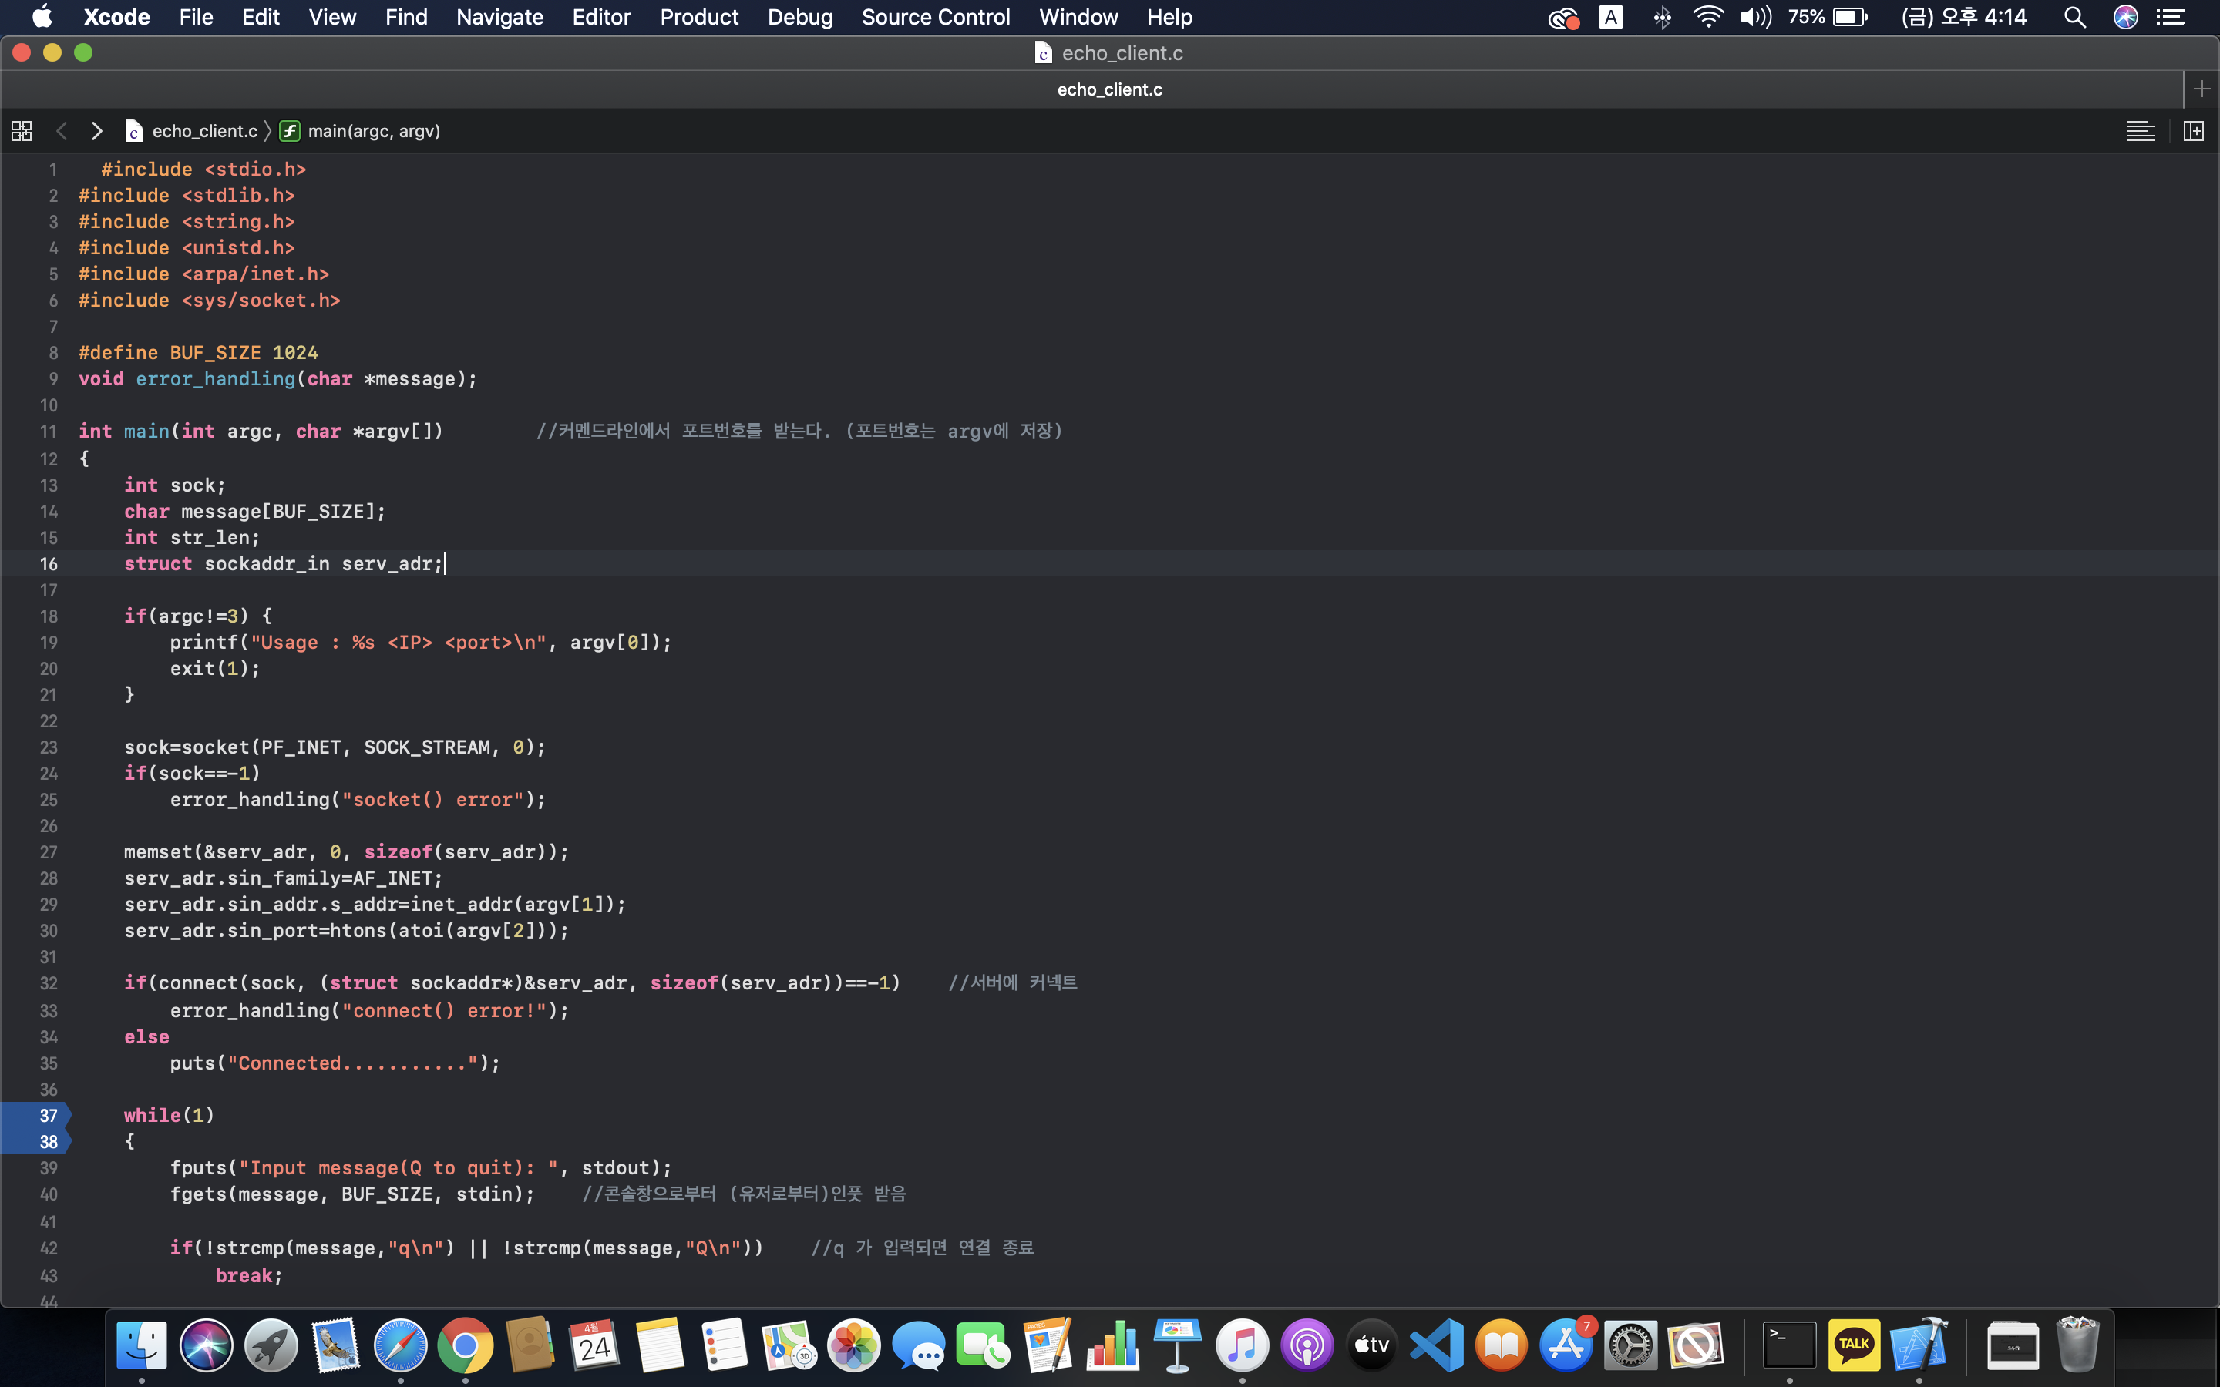Open the related items grid icon
The height and width of the screenshot is (1387, 2220).
[x=21, y=131]
